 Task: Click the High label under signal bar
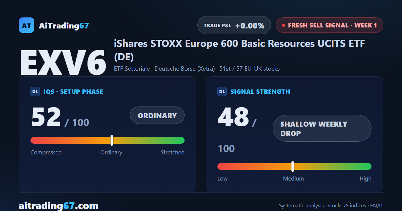click(365, 179)
